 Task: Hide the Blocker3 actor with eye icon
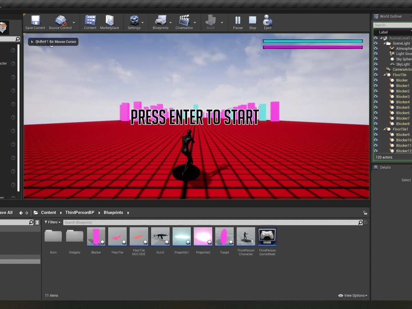pyautogui.click(x=376, y=97)
